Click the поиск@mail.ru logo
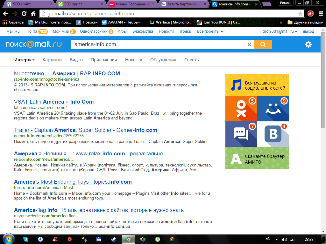 tap(34, 44)
